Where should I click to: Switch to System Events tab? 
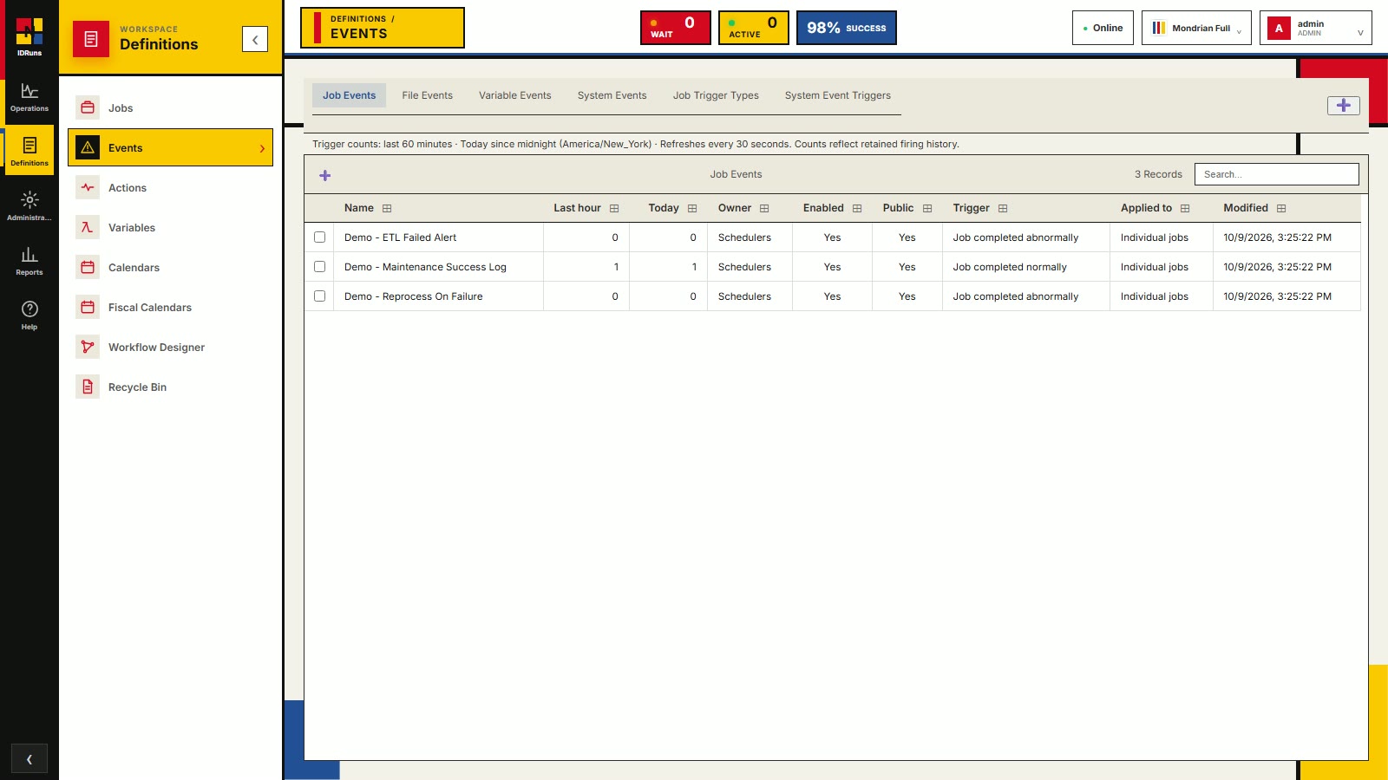[x=612, y=95]
